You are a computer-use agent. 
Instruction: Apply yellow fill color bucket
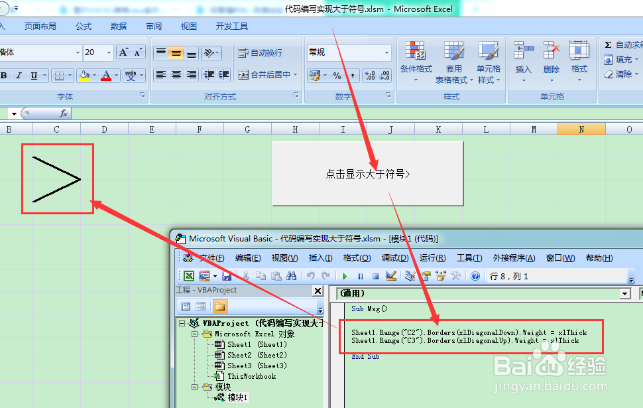coord(84,76)
